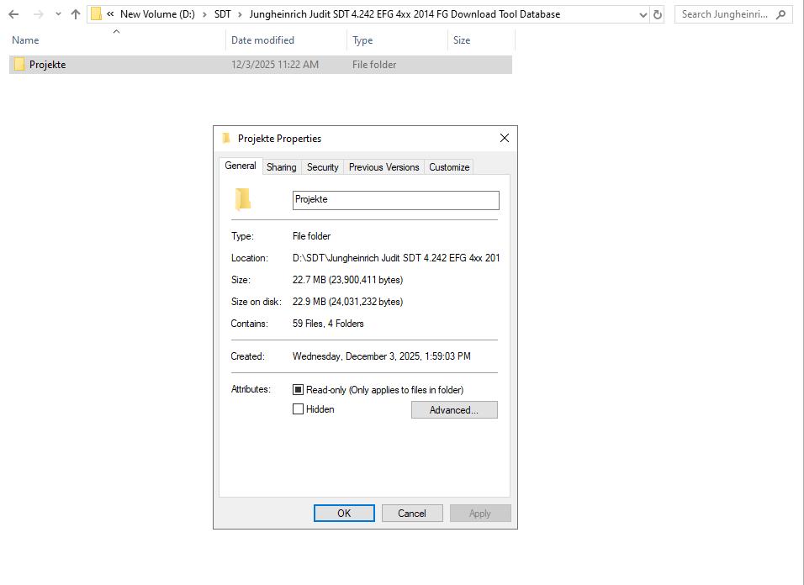Open Advanced attributes button
This screenshot has width=804, height=585.
click(454, 410)
